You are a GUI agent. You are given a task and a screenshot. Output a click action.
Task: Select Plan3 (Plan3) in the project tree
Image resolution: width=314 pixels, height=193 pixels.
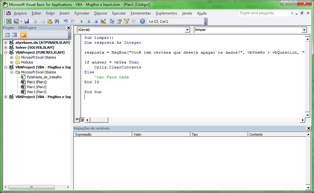[37, 92]
